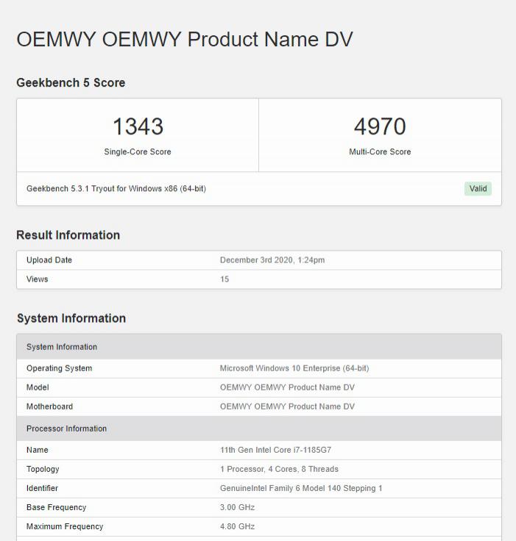This screenshot has width=516, height=541.
Task: Click the Microsoft Windows 10 Enterprise value
Action: point(294,368)
